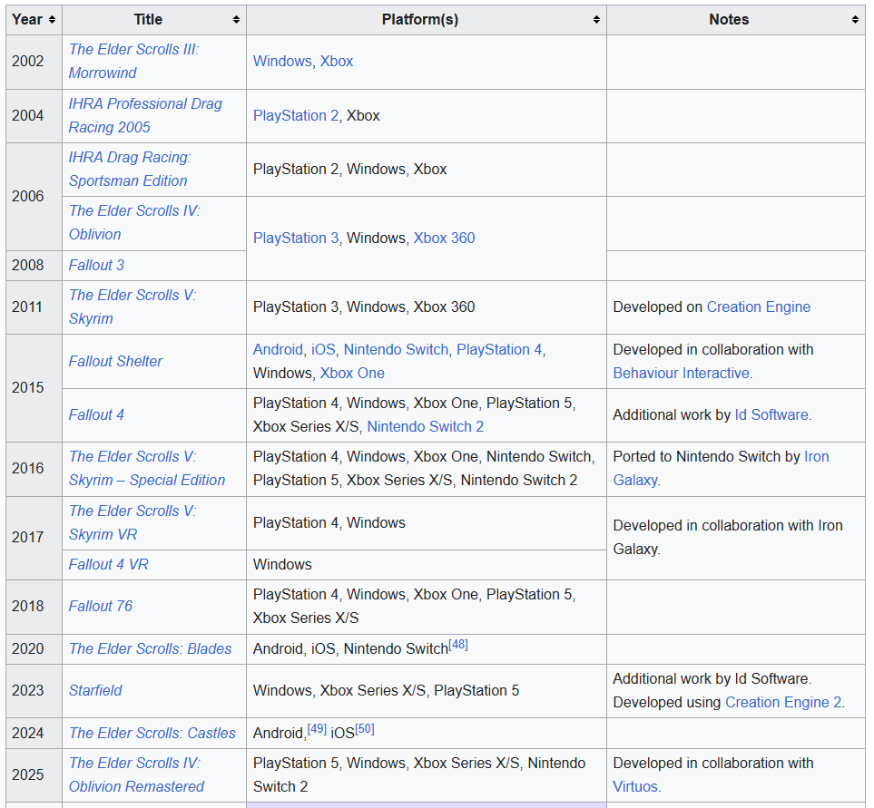Click 'Windows, Xbox Series X/S, PlayStation 5' cell
This screenshot has width=874, height=808.
click(427, 690)
